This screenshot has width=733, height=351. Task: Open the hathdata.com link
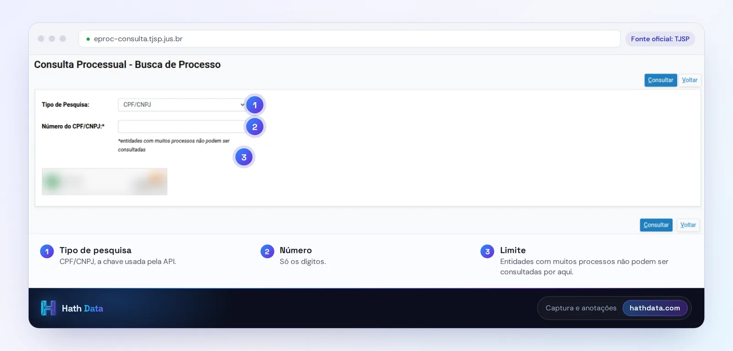pyautogui.click(x=655, y=308)
